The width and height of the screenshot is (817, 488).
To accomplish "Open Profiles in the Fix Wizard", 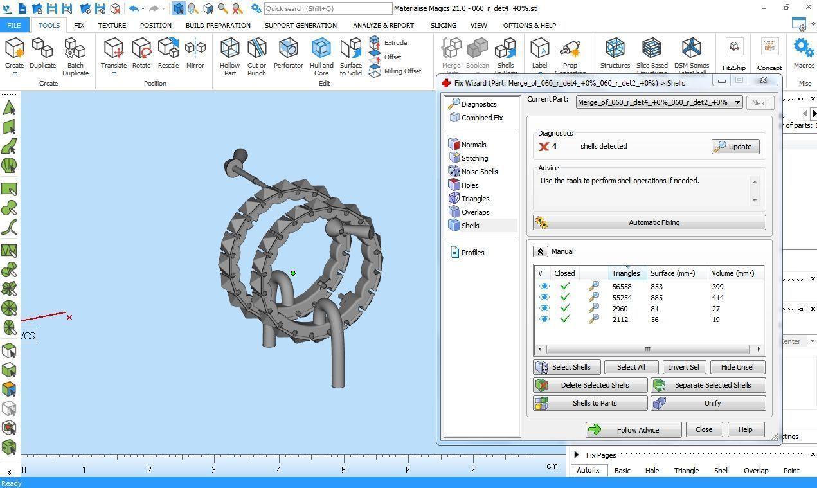I will coord(467,253).
